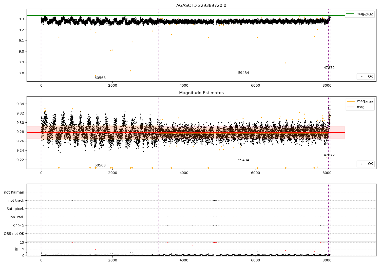Click the 'Ion. rad.' row label
Viewport: 380px width, 266px height.
[x=17, y=217]
